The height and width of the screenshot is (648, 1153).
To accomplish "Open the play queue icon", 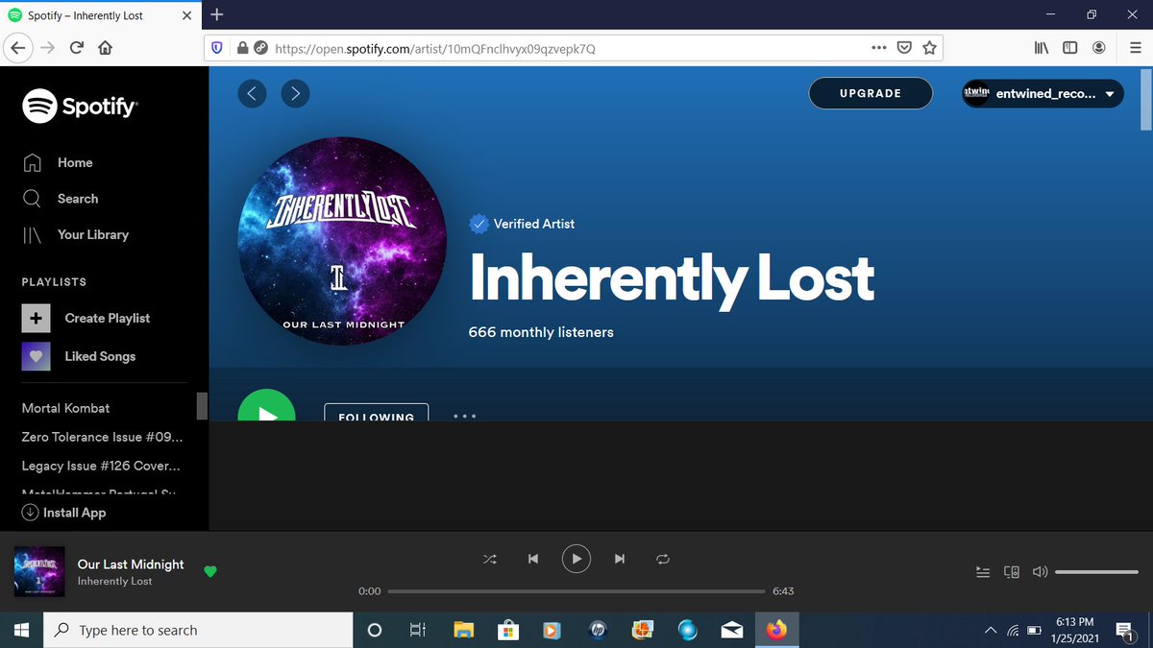I will tap(982, 571).
